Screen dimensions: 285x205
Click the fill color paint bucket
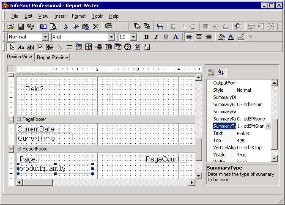[x=221, y=37]
